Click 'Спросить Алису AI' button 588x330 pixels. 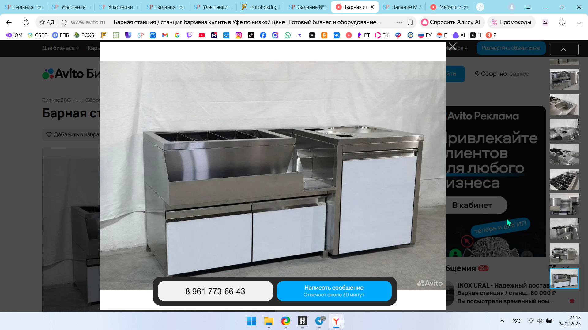451,22
